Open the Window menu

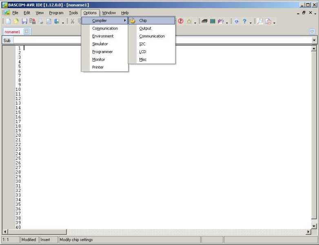tap(109, 13)
